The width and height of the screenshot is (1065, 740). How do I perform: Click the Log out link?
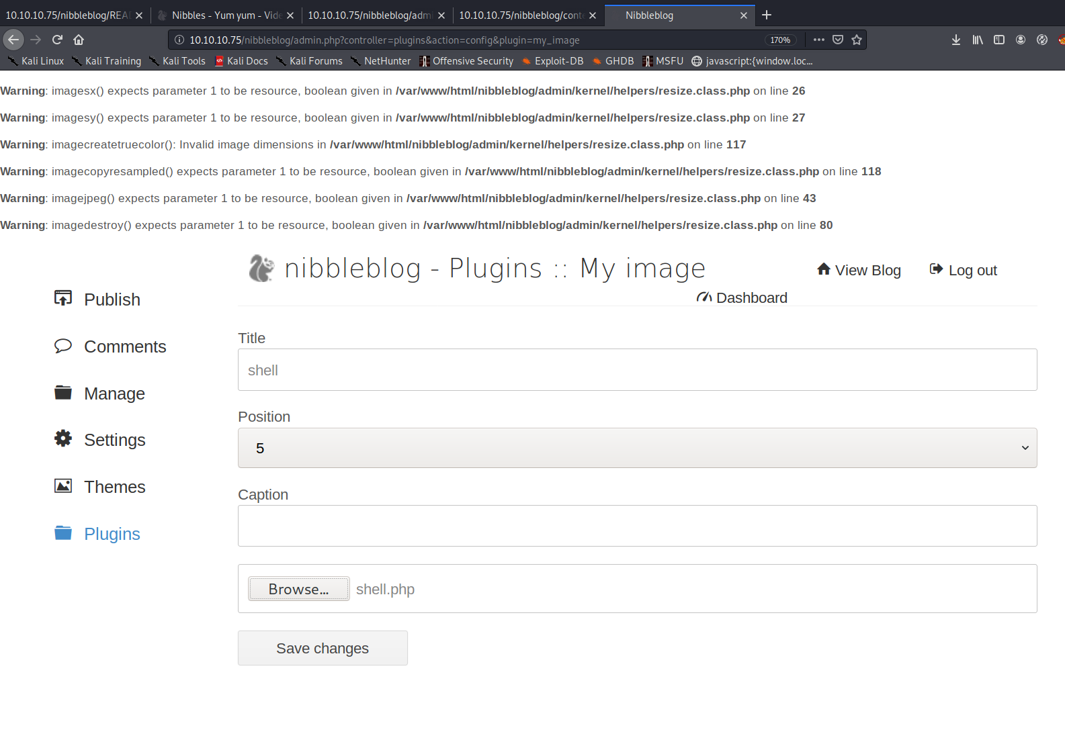click(964, 270)
